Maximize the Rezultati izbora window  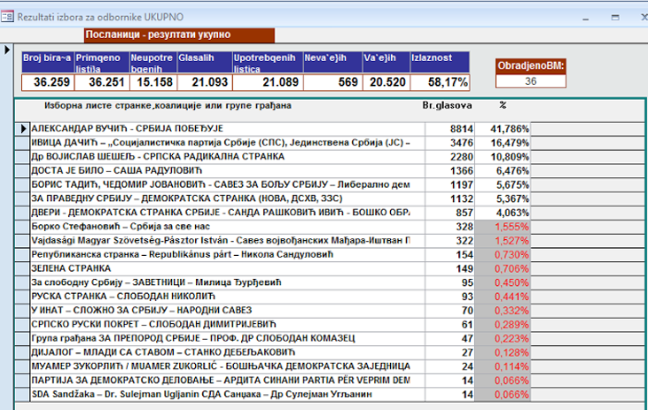(615, 18)
